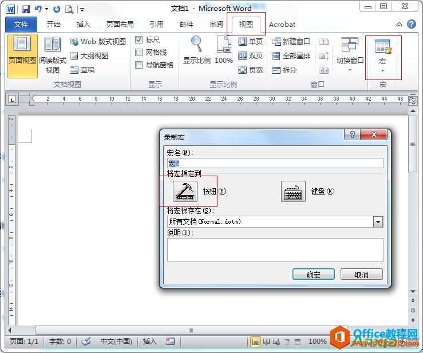The height and width of the screenshot is (353, 423).
Task: Switch to 阅读版式视图 reading layout
Action: (x=53, y=56)
